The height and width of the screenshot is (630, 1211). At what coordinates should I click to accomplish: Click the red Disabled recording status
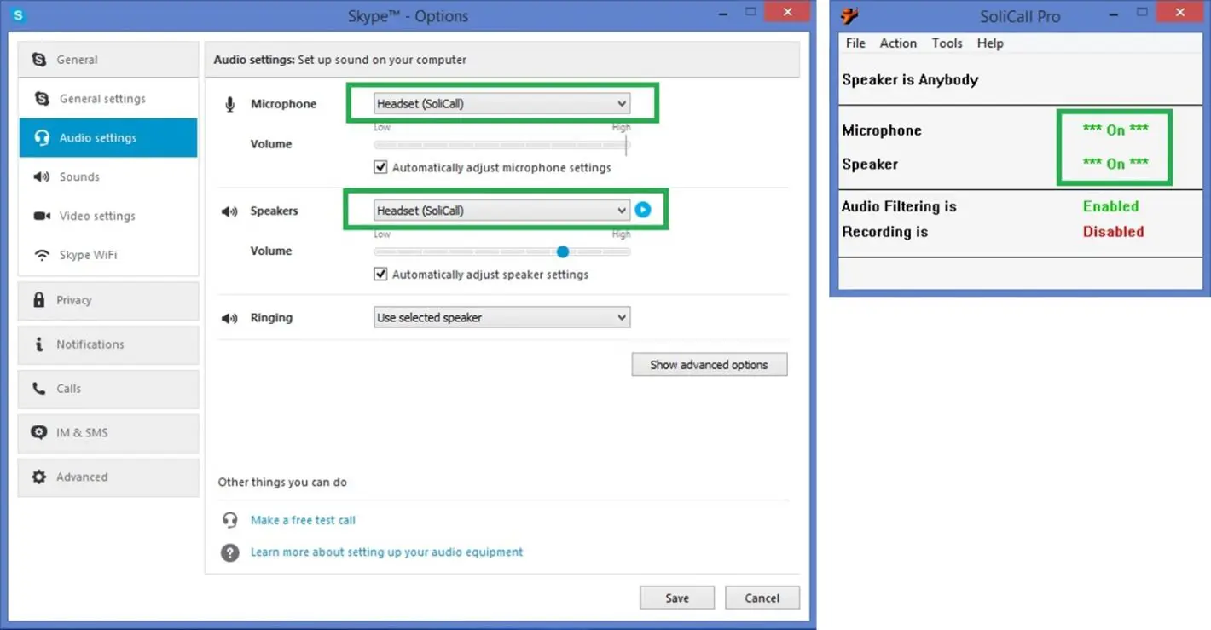click(x=1113, y=232)
